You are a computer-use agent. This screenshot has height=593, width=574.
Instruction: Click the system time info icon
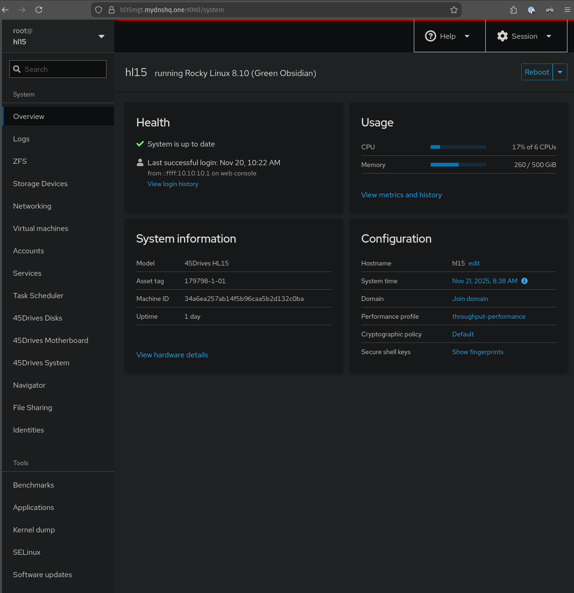[524, 281]
